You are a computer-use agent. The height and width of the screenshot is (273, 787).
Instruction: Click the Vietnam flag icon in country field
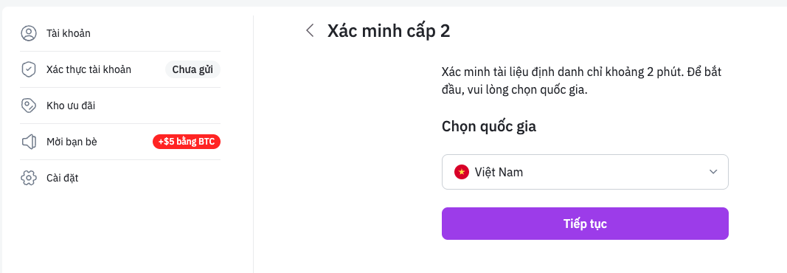tap(461, 172)
